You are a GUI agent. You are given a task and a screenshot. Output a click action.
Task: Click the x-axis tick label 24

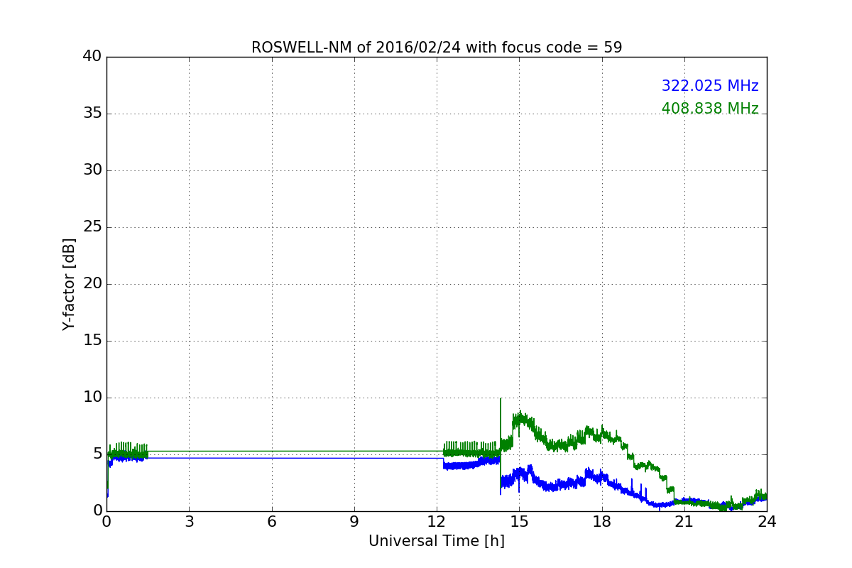(767, 521)
